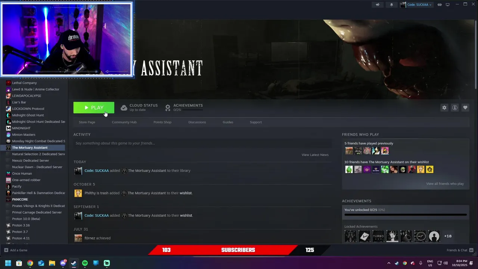Focus the 'Say something about this game' field
Viewport: 478px width, 269px height.
[202, 143]
